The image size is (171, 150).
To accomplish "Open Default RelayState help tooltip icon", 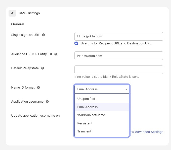I will point(42,68).
